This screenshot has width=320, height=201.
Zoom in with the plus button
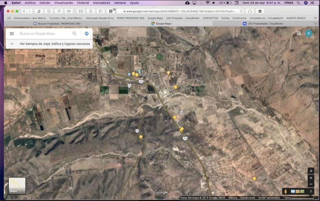(x=311, y=178)
